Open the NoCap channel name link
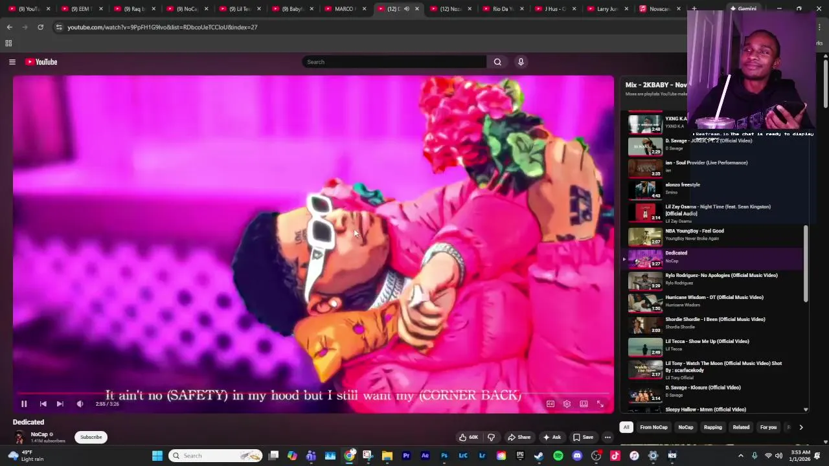 (x=40, y=434)
